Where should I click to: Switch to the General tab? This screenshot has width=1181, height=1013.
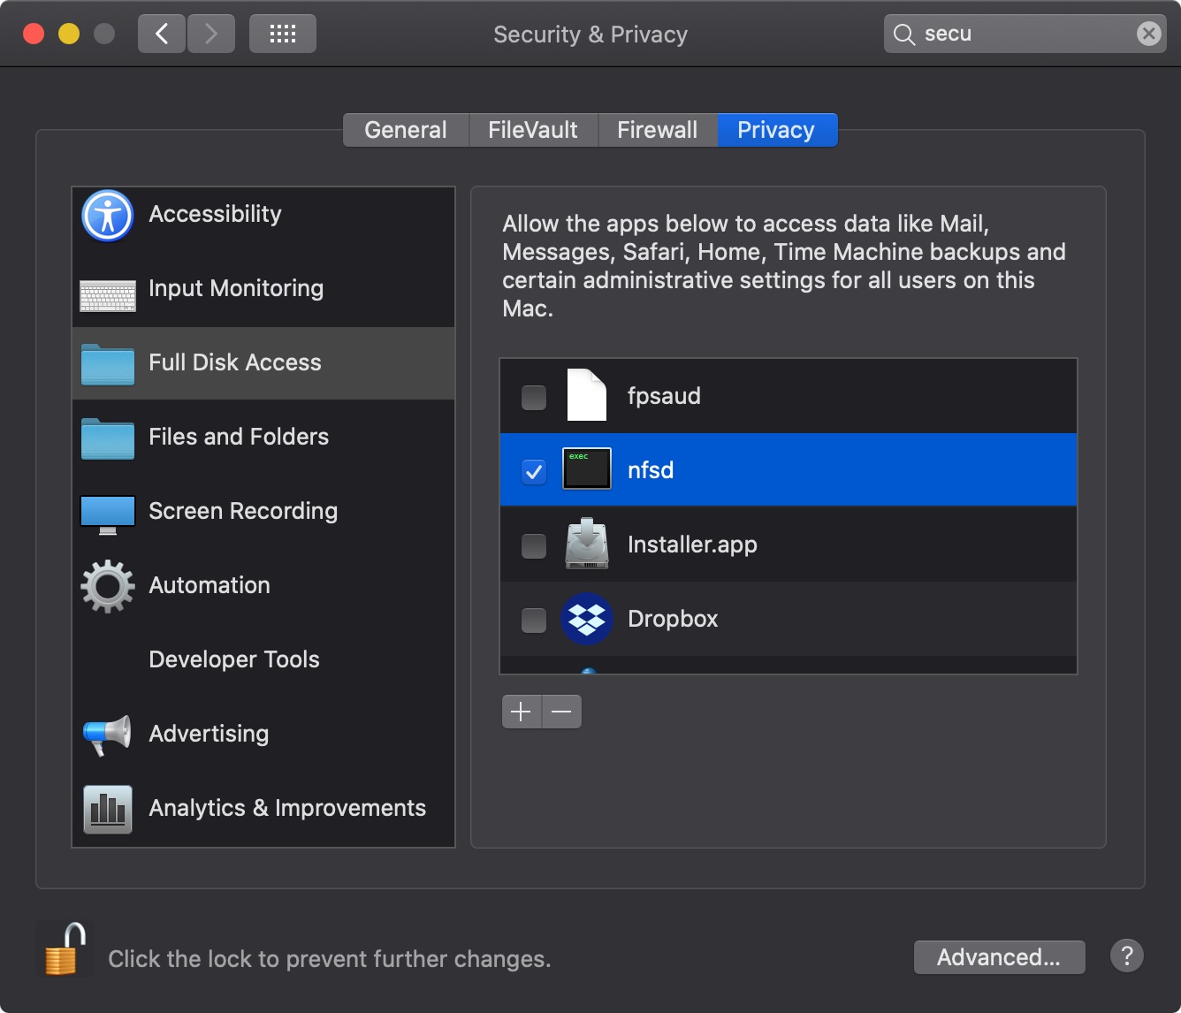click(406, 130)
